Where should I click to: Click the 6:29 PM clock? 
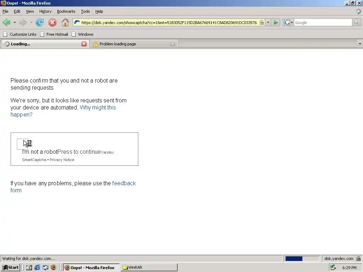pyautogui.click(x=349, y=268)
